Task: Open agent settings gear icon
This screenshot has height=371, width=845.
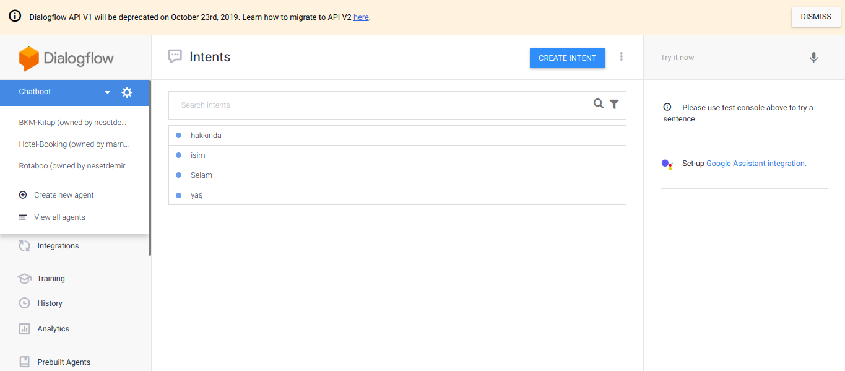Action: coord(127,92)
